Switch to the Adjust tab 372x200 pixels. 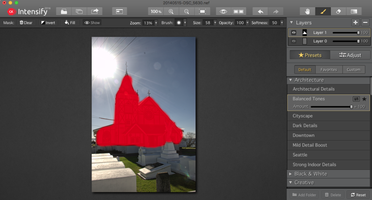point(350,55)
